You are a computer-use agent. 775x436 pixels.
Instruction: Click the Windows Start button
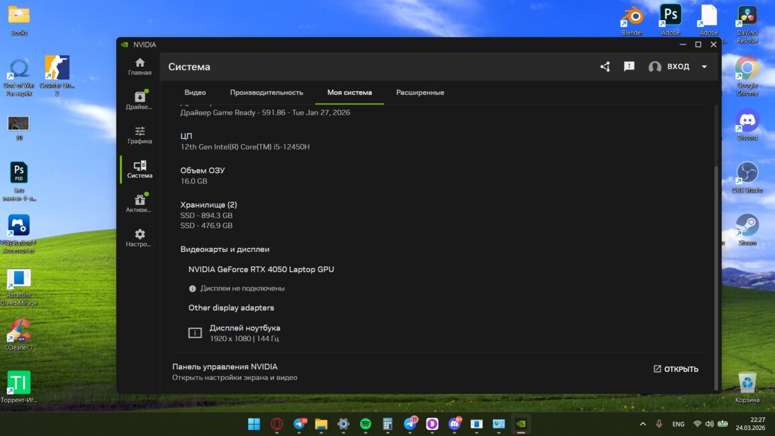pos(254,424)
